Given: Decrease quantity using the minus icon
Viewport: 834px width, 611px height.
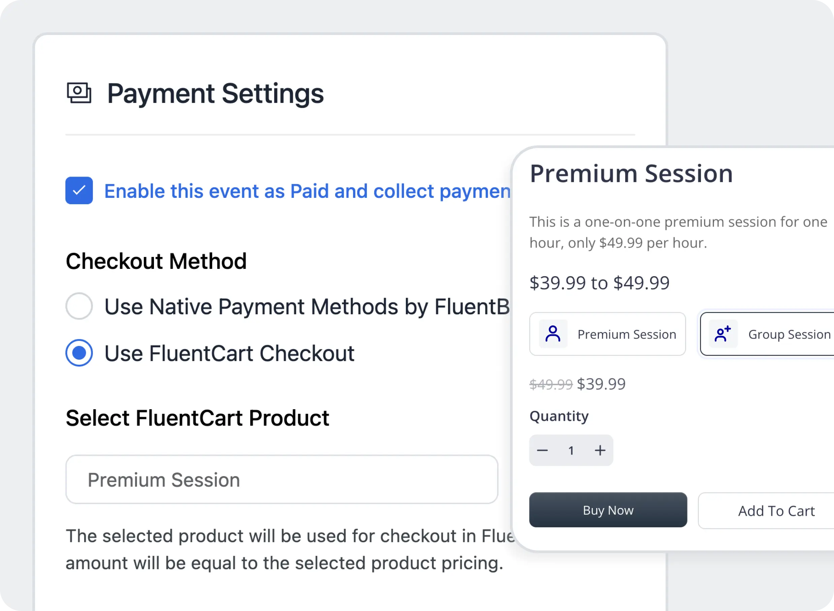Looking at the screenshot, I should (542, 450).
